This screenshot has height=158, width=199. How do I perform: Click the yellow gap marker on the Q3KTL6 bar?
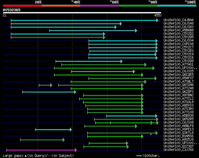[x=151, y=134]
